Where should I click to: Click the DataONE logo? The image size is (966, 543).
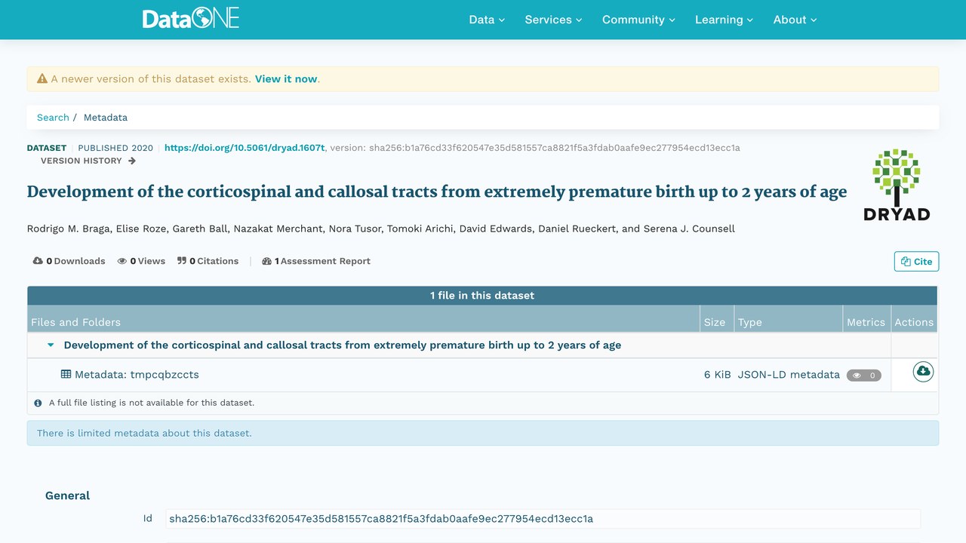(x=190, y=19)
